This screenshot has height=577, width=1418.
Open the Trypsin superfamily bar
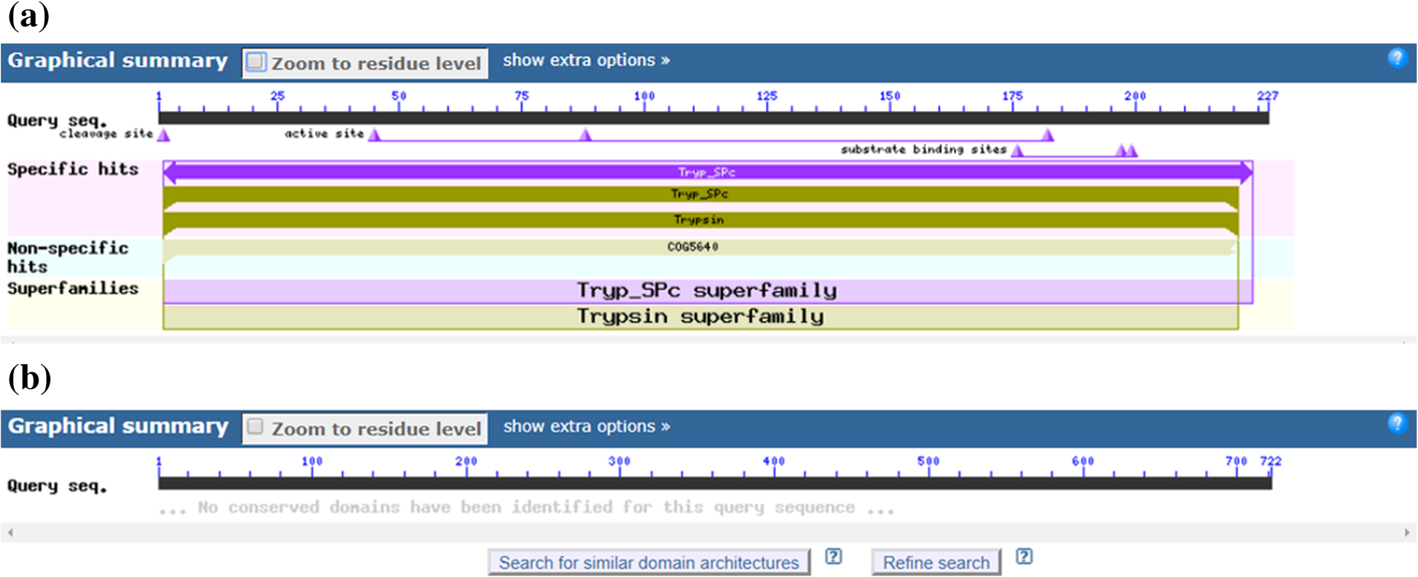[700, 317]
